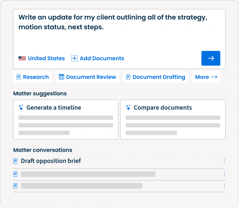The image size is (239, 208).
Task: Open the Generate a timeline suggestion card
Action: 66,119
